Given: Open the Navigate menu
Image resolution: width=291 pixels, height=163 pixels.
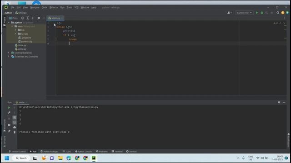Looking at the screenshot, I should pos(35,7).
